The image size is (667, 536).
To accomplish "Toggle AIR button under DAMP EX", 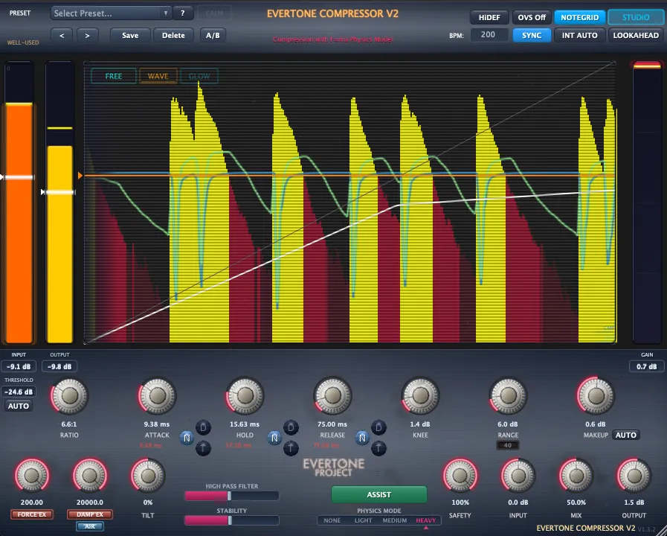I will 90,526.
